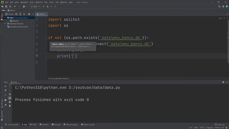Open the Code menu
This screenshot has height=129, width=229.
(32, 2)
